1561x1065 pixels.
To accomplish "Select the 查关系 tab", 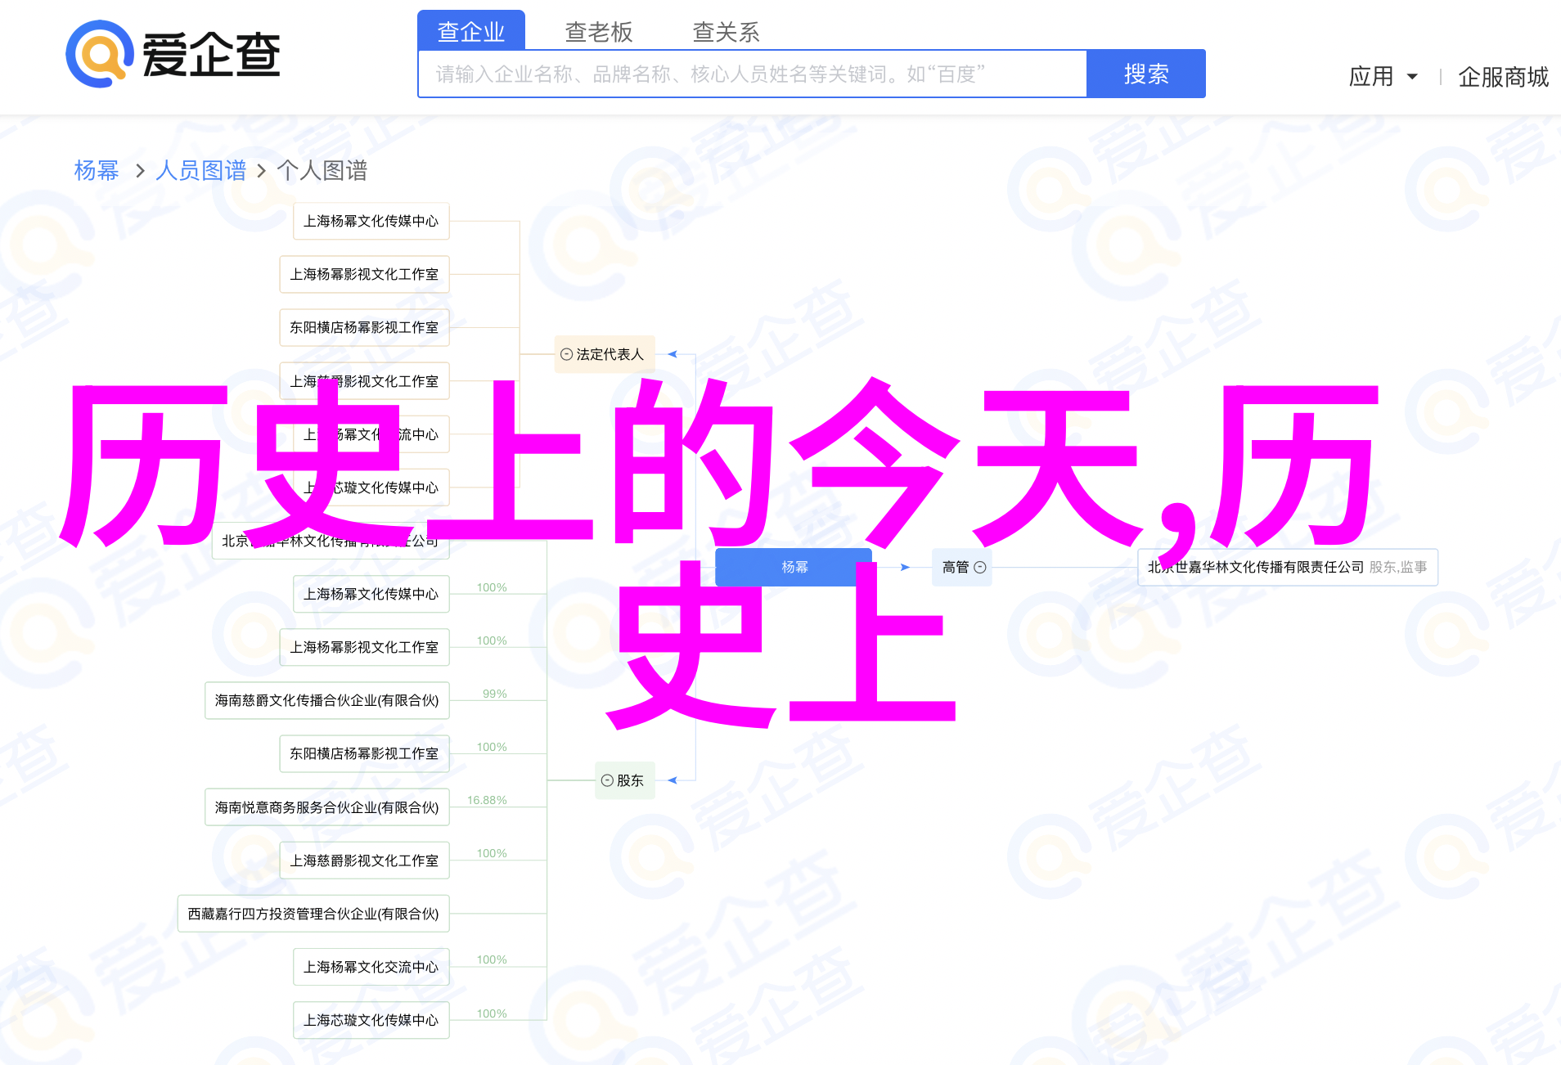I will point(726,31).
